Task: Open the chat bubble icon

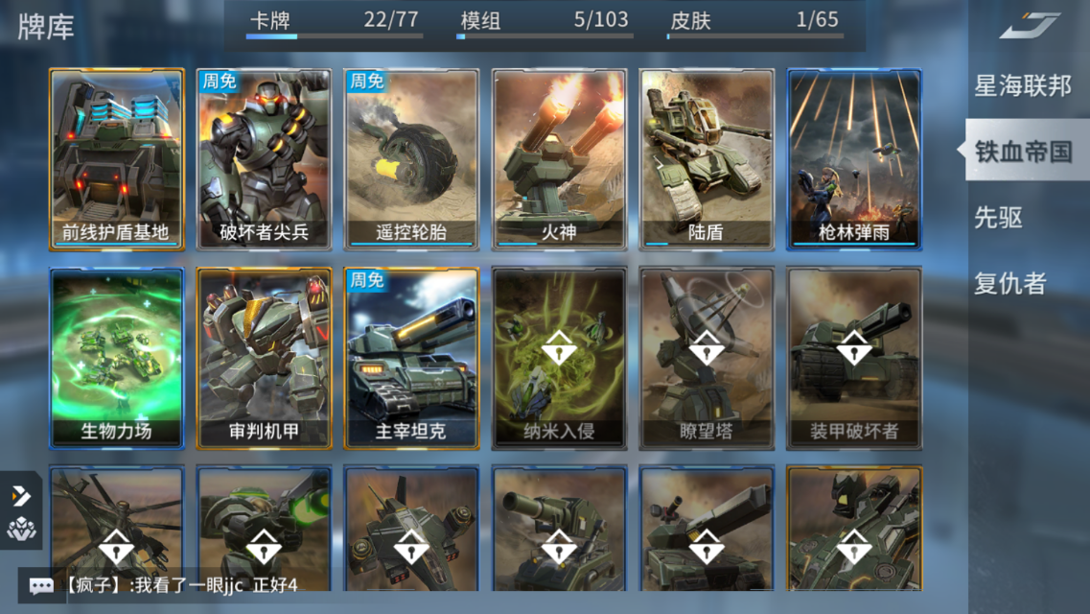Action: (x=41, y=585)
